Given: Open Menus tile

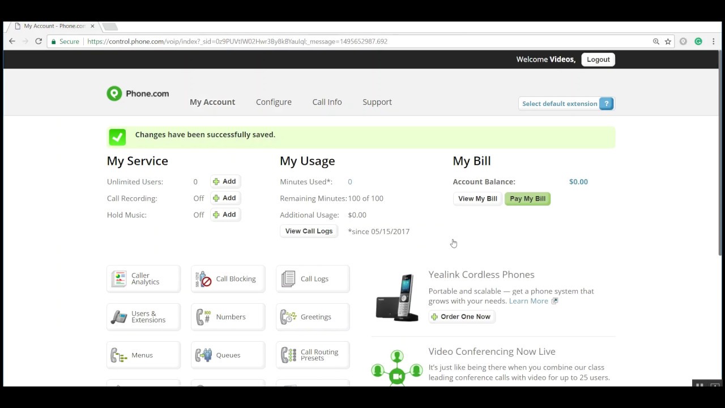Looking at the screenshot, I should pos(144,355).
